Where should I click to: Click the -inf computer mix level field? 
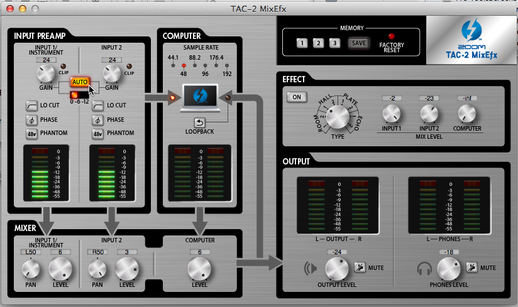click(467, 99)
